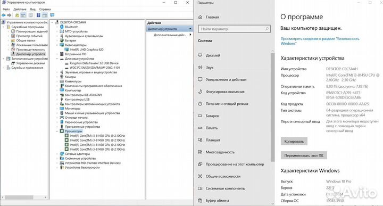Click the camera icon beside Камеры
This screenshot has height=206, width=383.
point(62,77)
